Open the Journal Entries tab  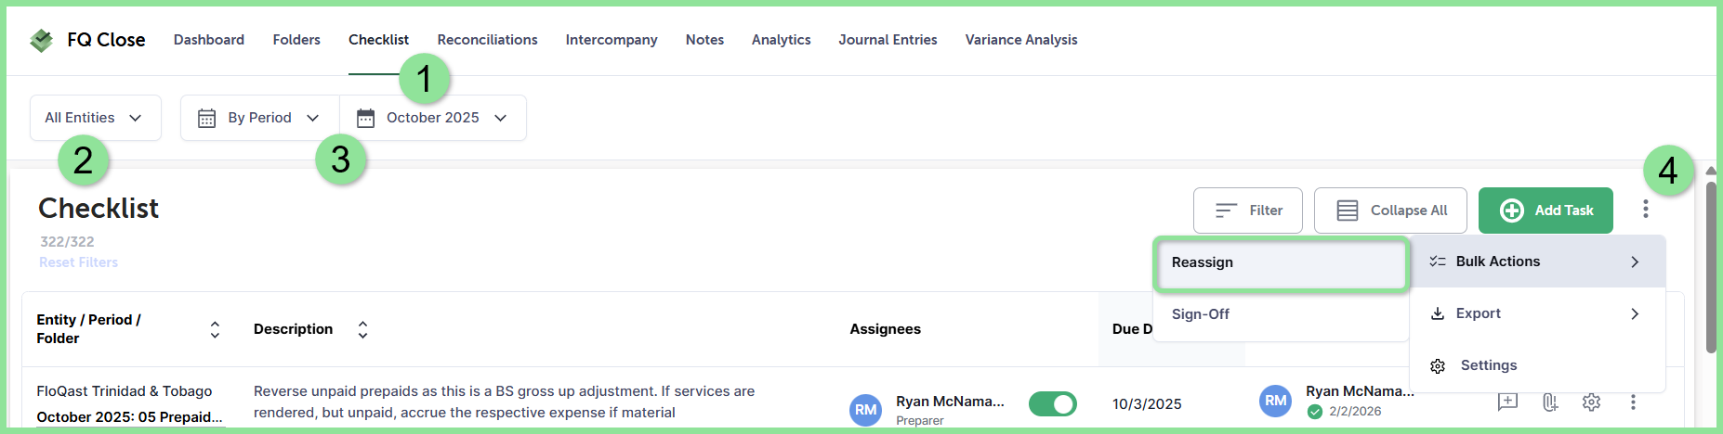tap(888, 40)
